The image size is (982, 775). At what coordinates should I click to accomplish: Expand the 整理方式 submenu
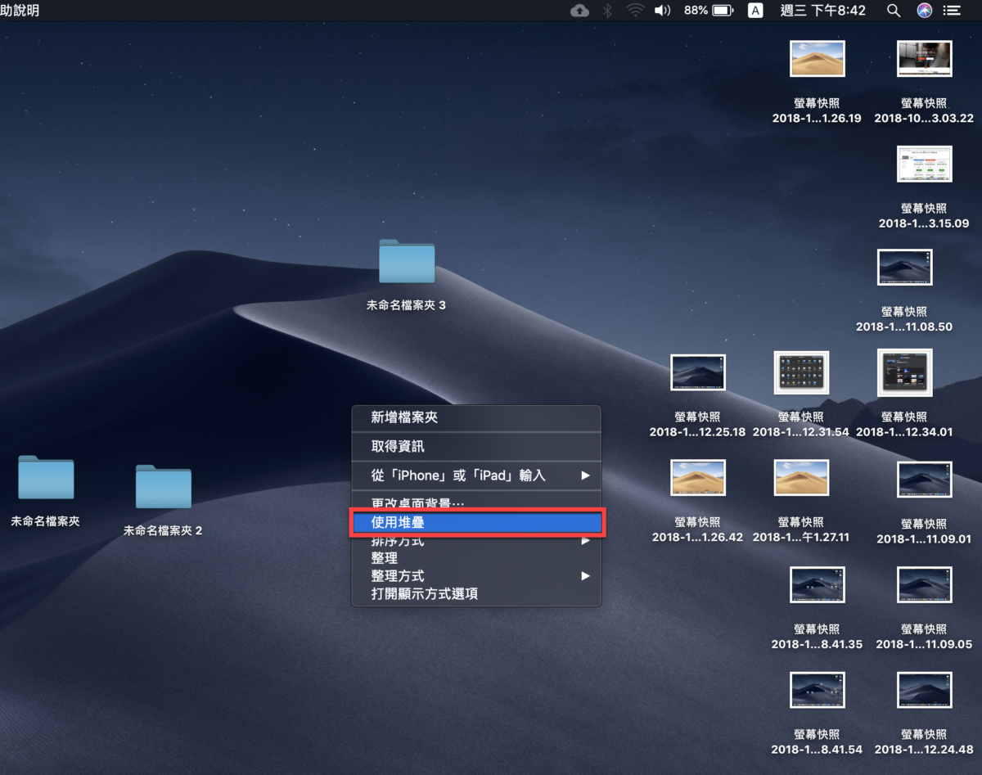(476, 576)
